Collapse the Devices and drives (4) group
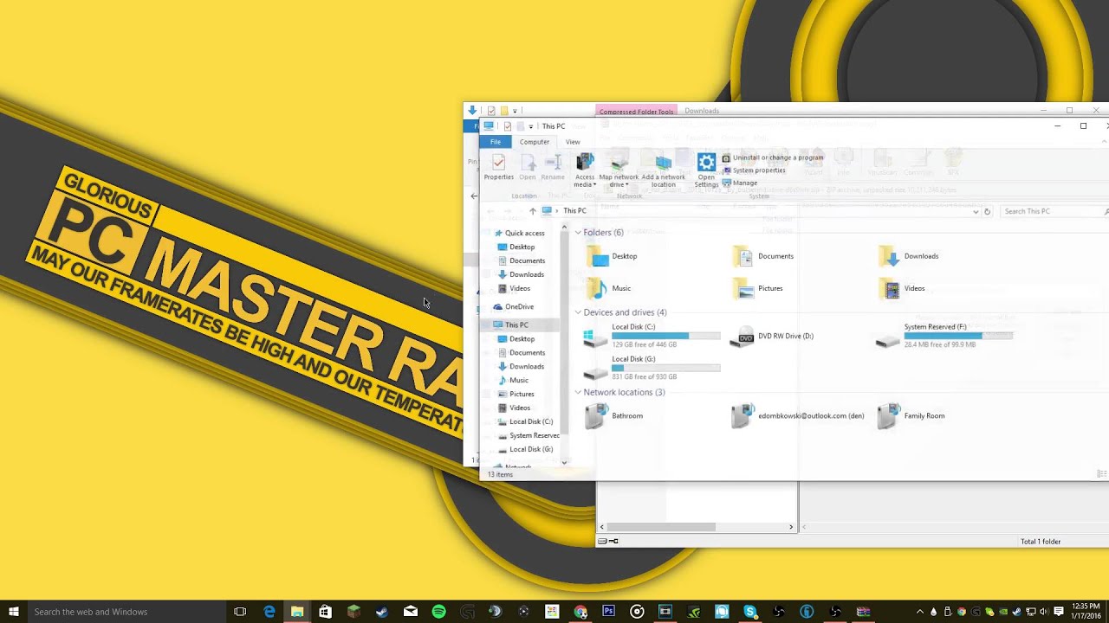 578,312
